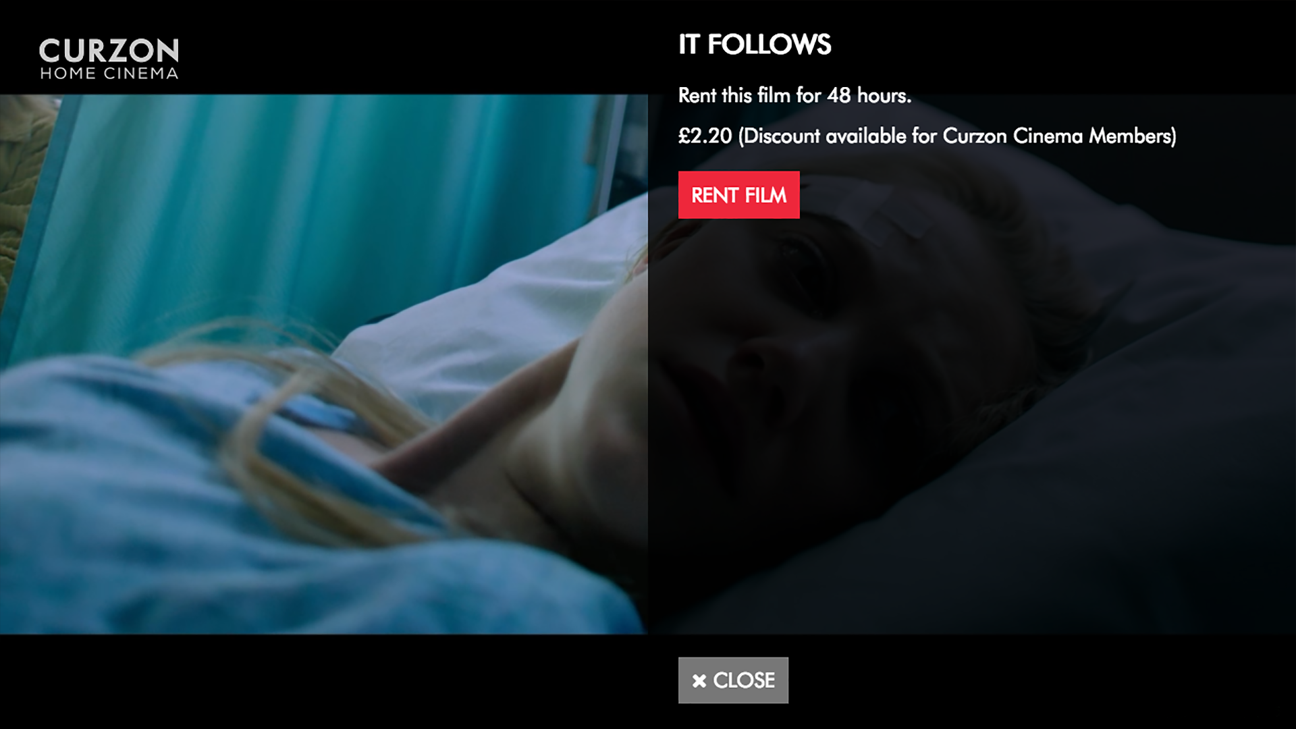Click the X icon inside CLOSE button
1296x729 pixels.
click(699, 681)
